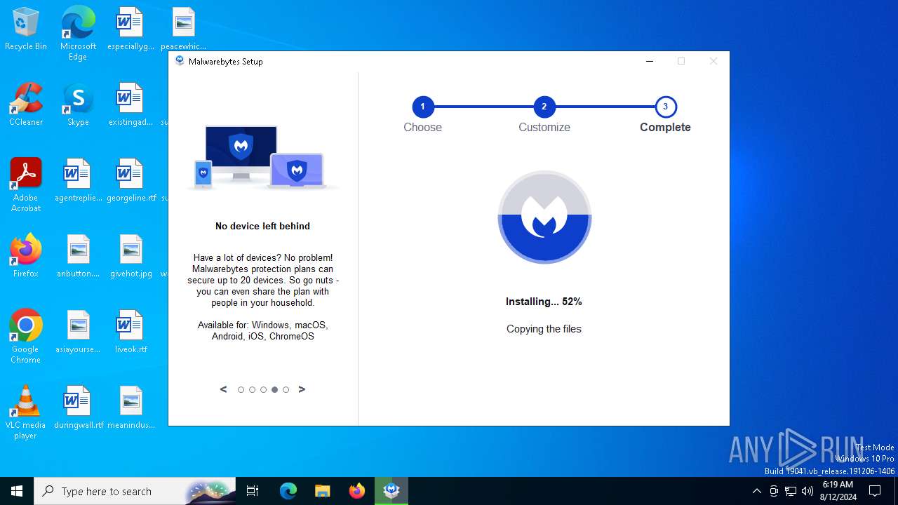The width and height of the screenshot is (898, 505).
Task: Open Skype desktop shortcut
Action: 78,105
